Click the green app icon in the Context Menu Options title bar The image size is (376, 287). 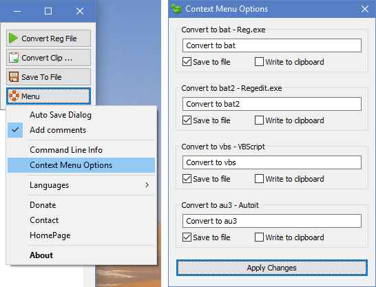point(176,9)
